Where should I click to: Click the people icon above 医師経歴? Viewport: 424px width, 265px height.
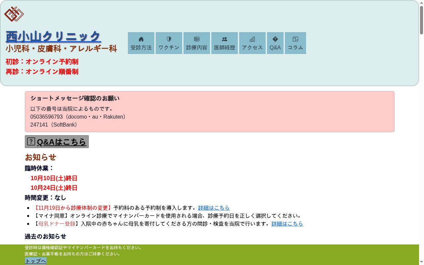coord(225,39)
